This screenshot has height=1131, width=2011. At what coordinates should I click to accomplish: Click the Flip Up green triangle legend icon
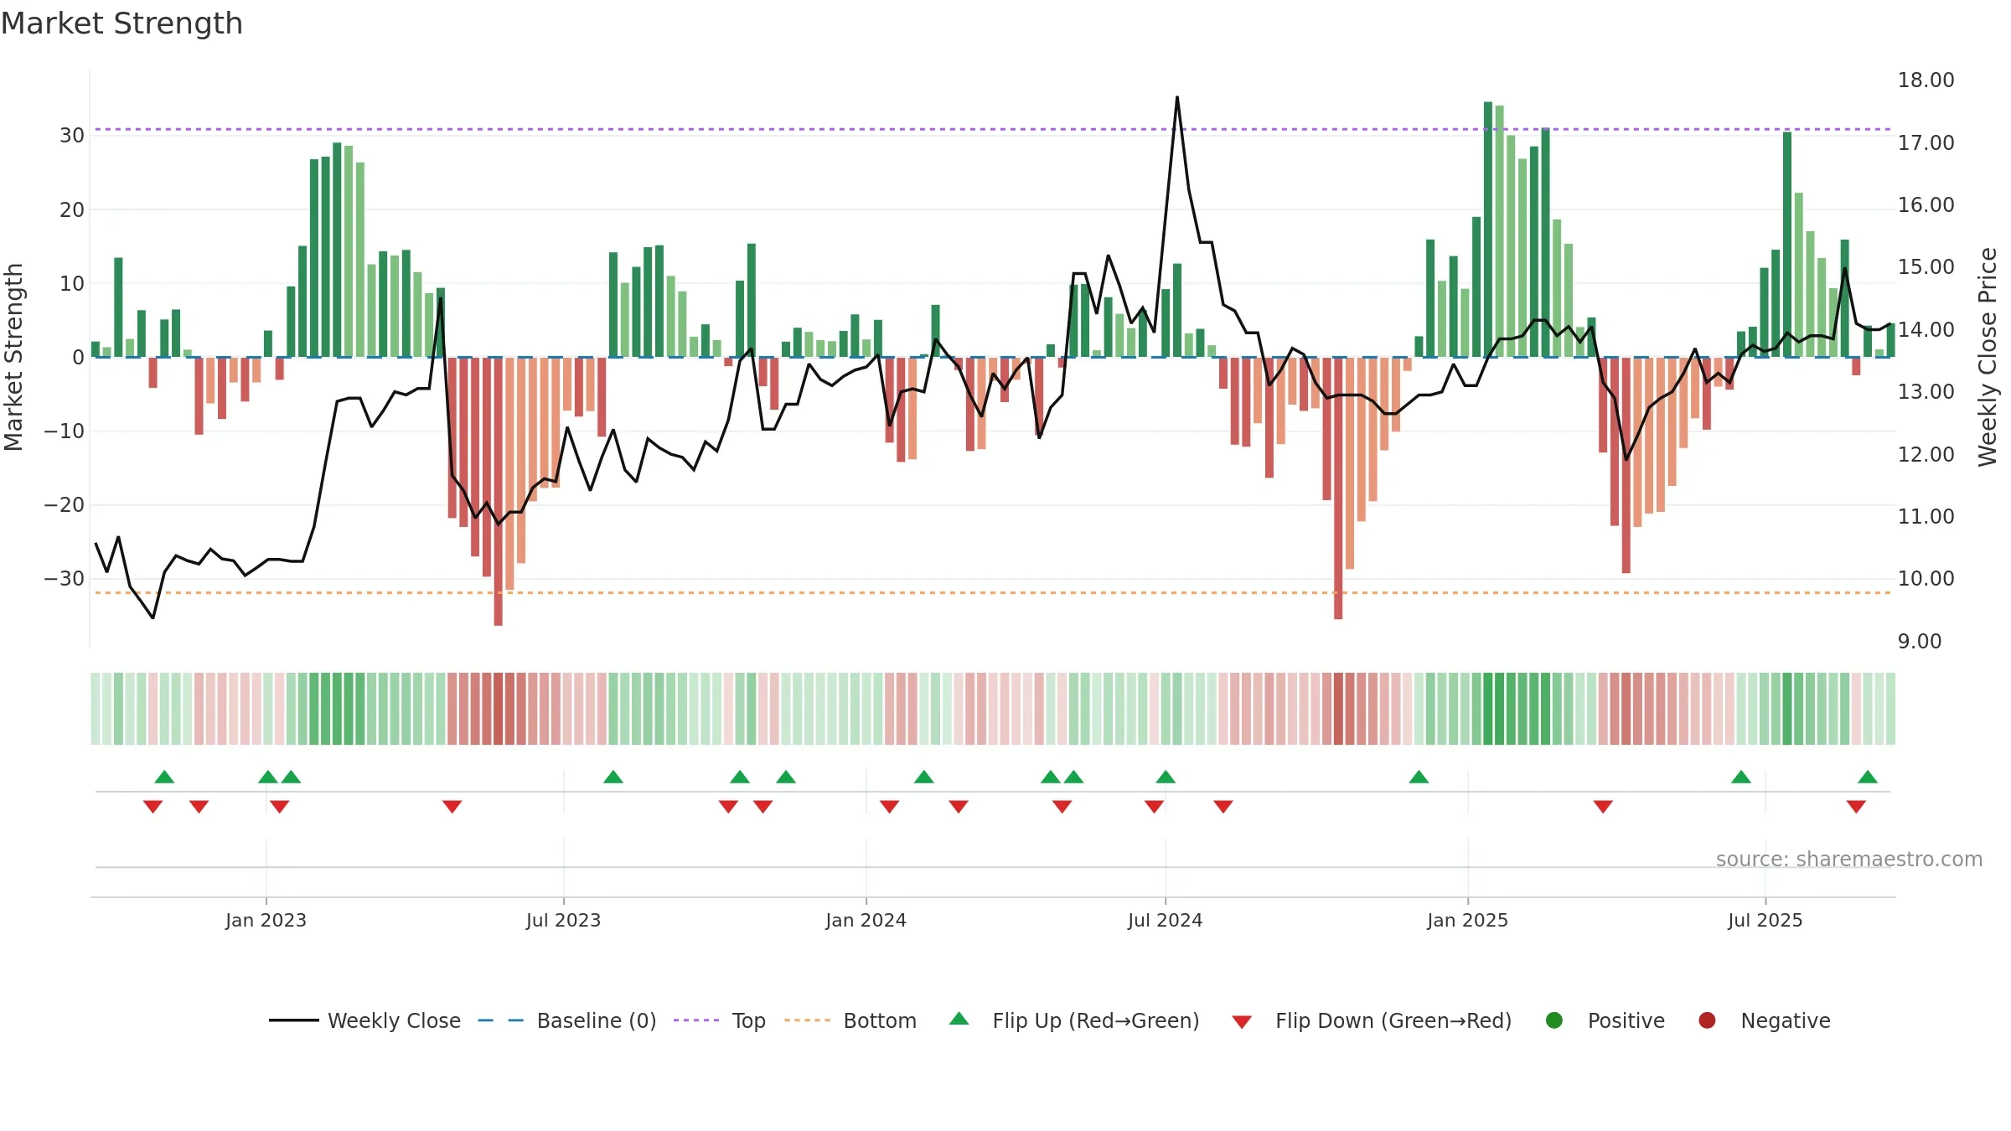click(959, 1019)
